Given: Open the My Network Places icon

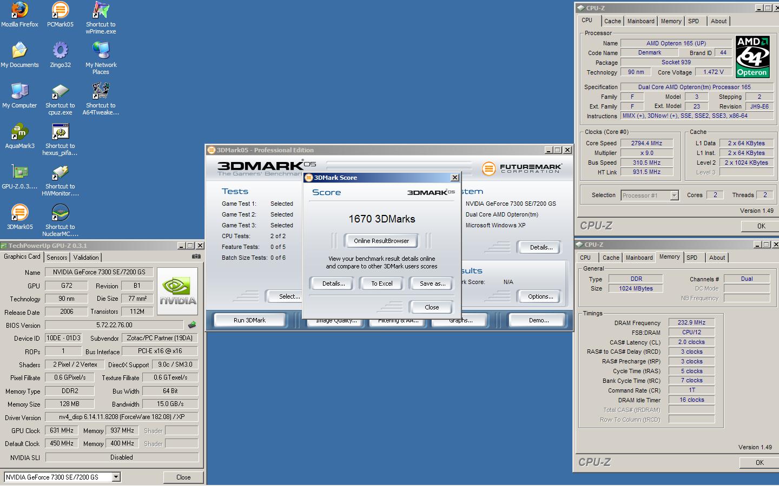Looking at the screenshot, I should (x=101, y=50).
